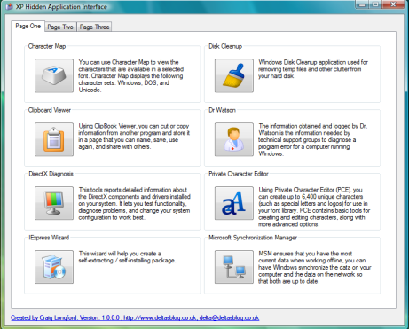Click the Clipboard Viewer group heading
The height and width of the screenshot is (329, 409).
coord(50,110)
